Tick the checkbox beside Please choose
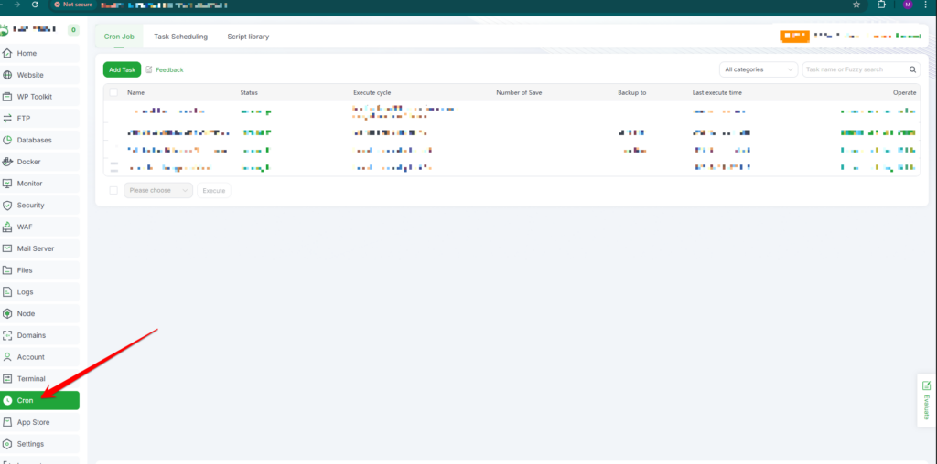This screenshot has width=937, height=464. coord(113,191)
